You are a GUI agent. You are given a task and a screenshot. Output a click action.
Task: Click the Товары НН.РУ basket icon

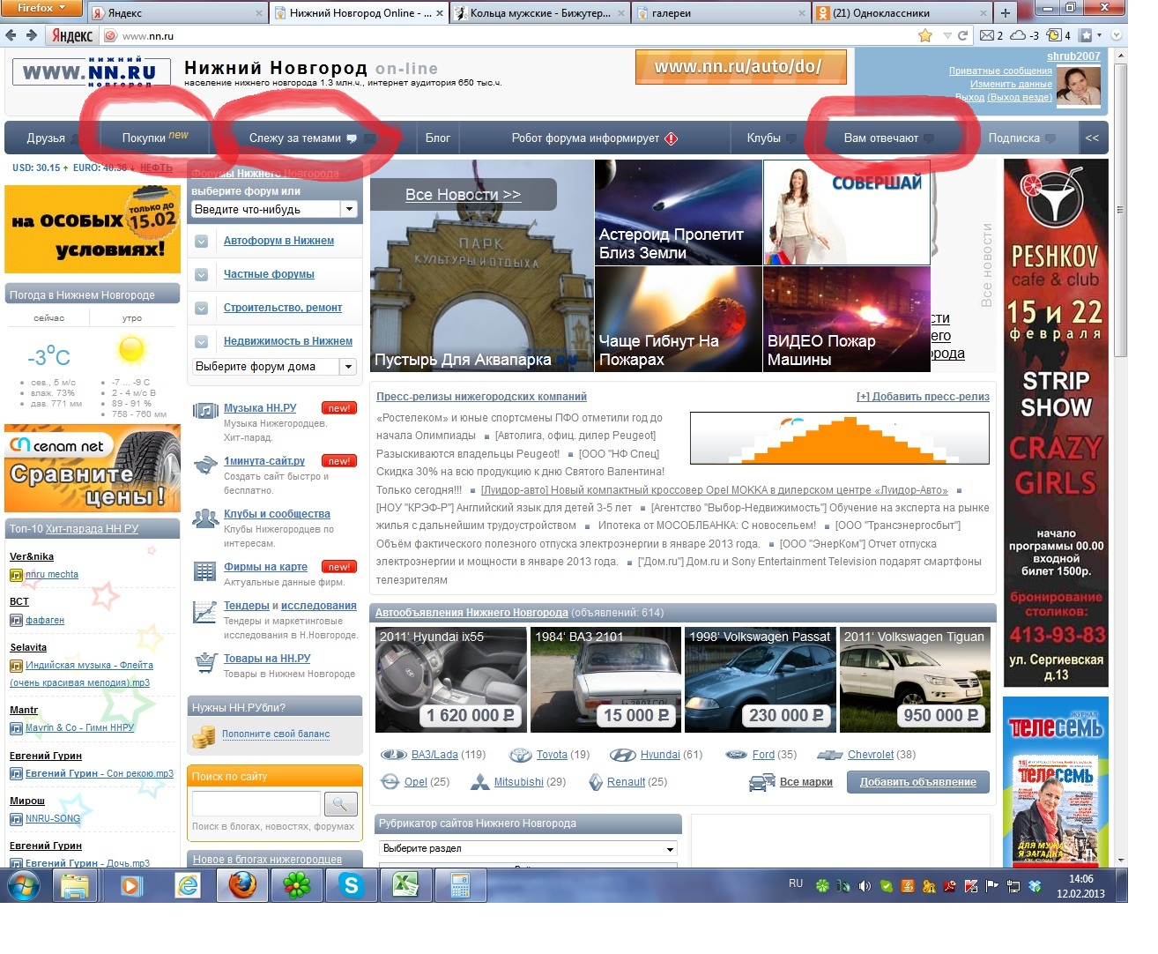pyautogui.click(x=205, y=662)
